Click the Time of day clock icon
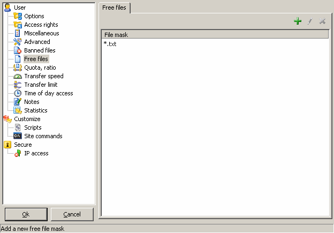This screenshot has height=233, width=334. tap(18, 93)
